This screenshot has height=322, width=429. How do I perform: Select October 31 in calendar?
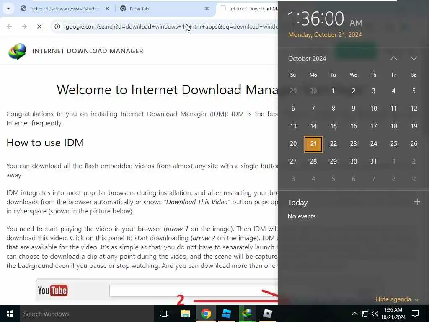[373, 161]
